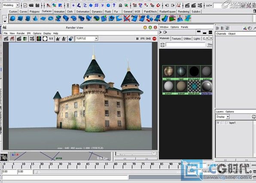Switch to the Textures tab in Hypershade
The height and width of the screenshot is (183, 256).
[x=177, y=39]
